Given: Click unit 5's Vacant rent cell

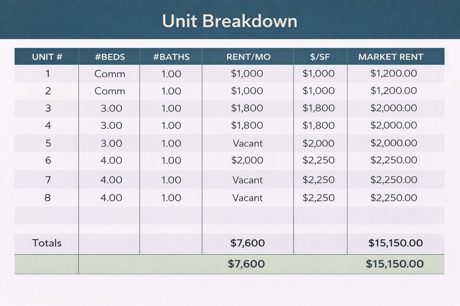Looking at the screenshot, I should (247, 143).
